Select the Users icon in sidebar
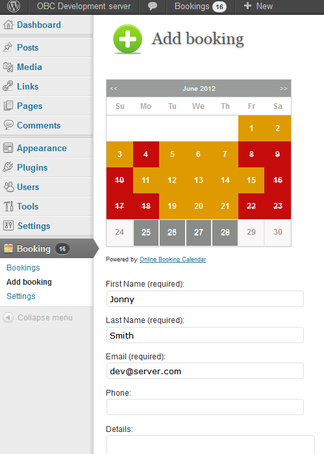This screenshot has width=324, height=454. tap(8, 187)
